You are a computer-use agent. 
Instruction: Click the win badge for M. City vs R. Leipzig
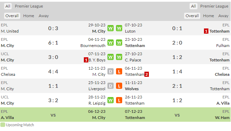pyautogui.click(x=111, y=100)
